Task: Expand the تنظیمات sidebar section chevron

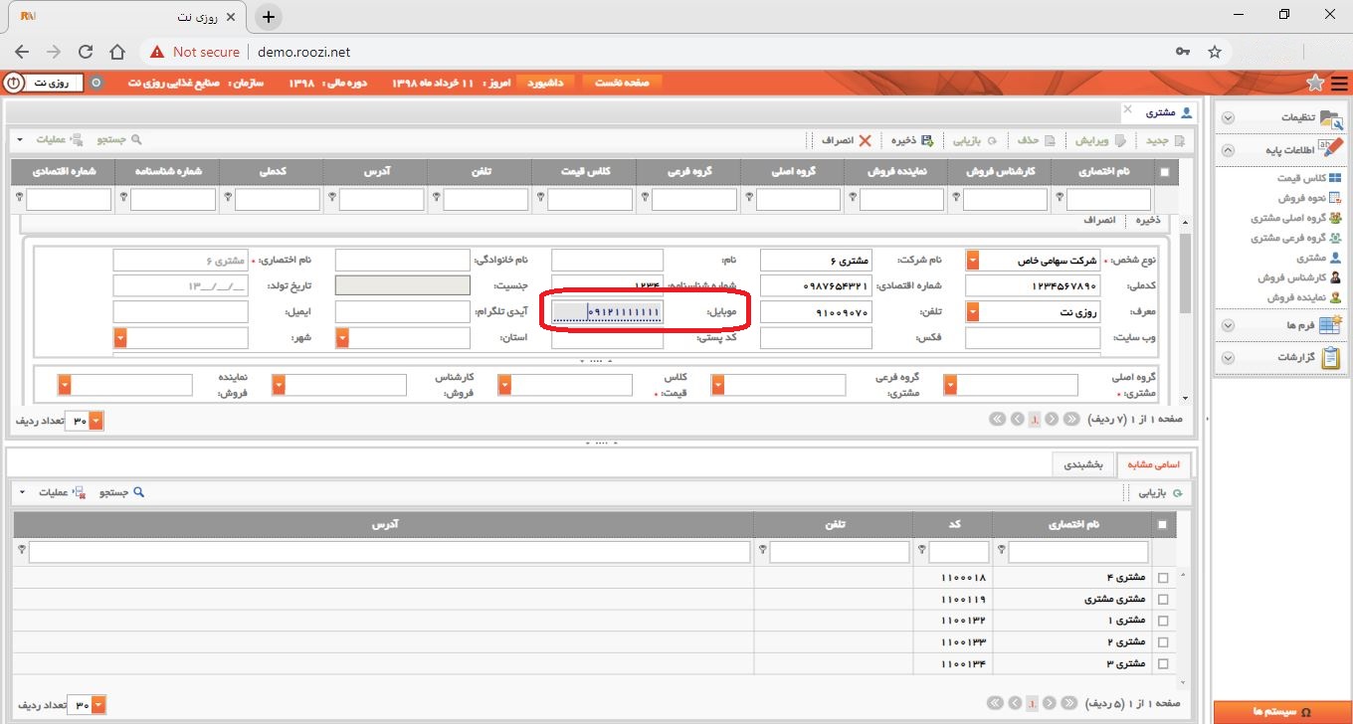Action: pyautogui.click(x=1228, y=117)
